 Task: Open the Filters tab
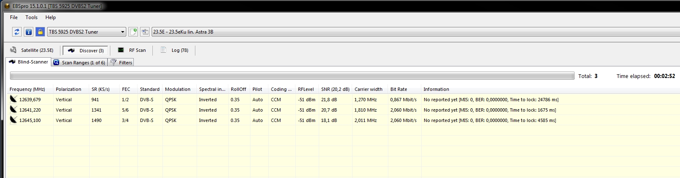click(x=121, y=63)
